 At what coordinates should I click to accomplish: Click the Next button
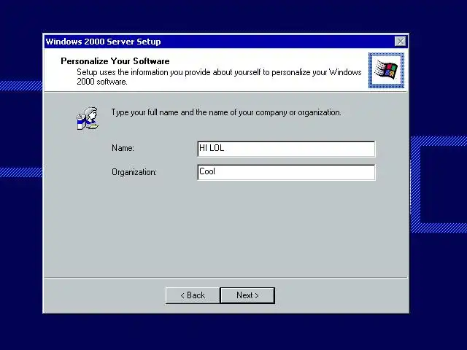[247, 295]
